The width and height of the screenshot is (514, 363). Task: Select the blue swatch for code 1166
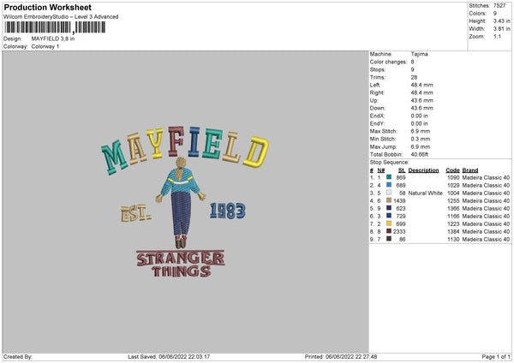[389, 216]
